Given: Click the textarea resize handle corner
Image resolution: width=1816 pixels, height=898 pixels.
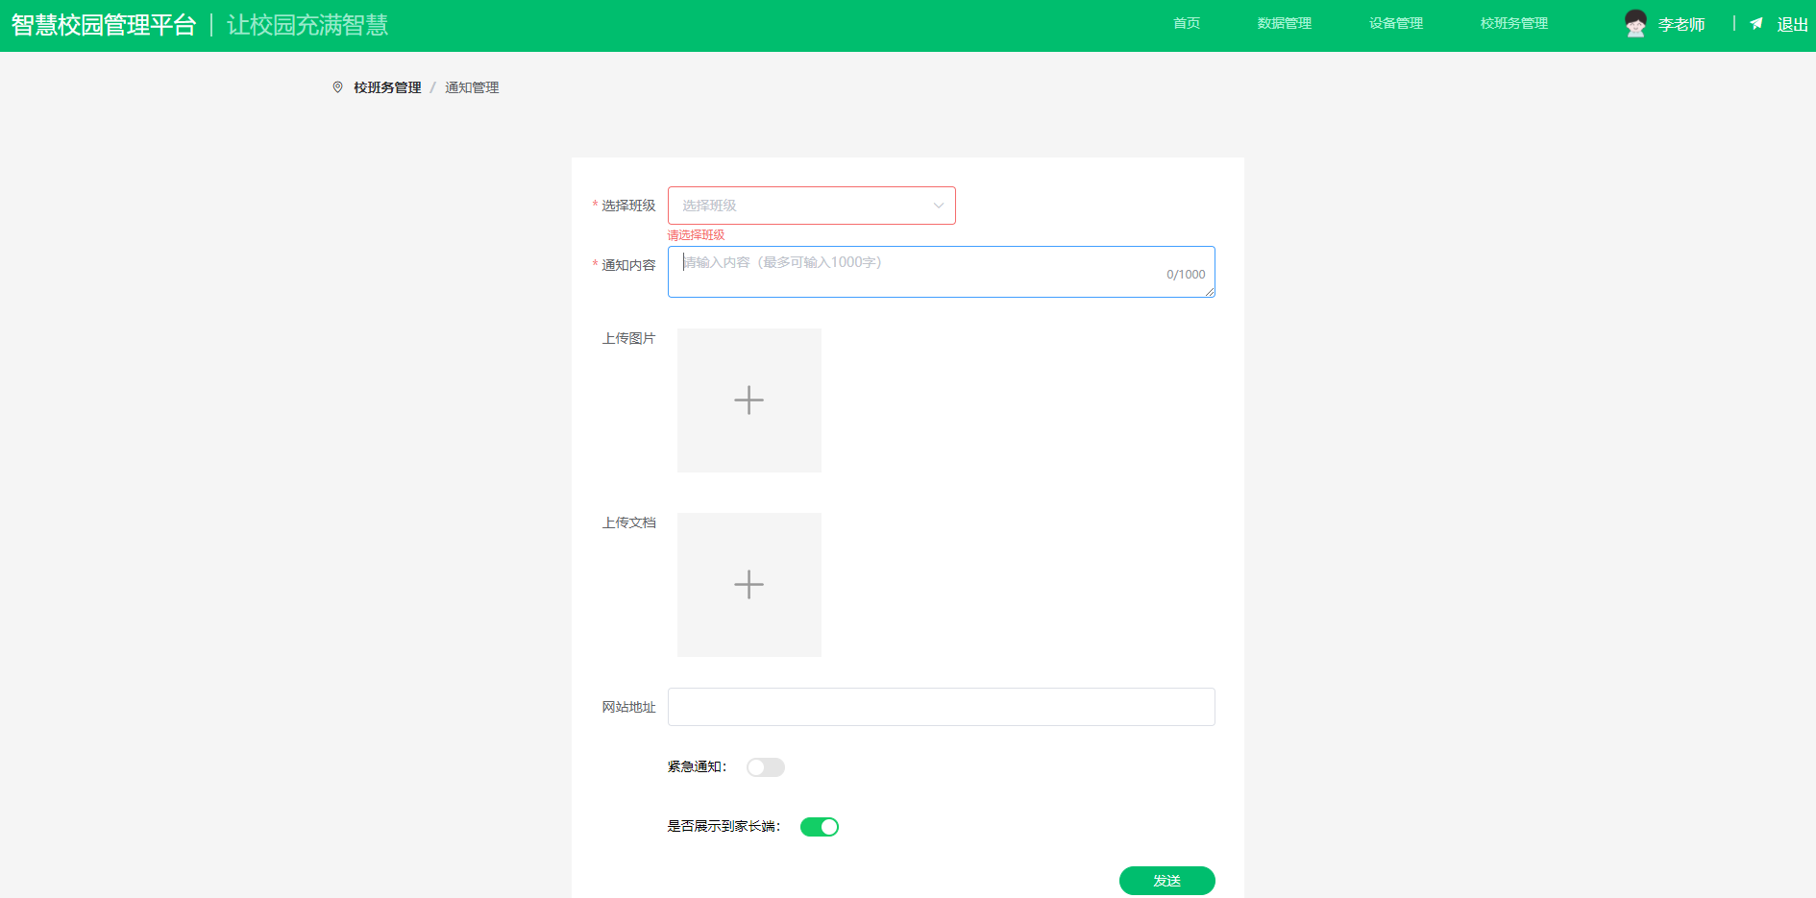Looking at the screenshot, I should (1210, 292).
